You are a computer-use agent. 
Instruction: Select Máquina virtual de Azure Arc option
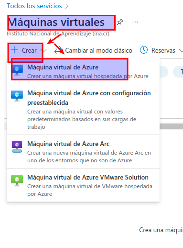click(83, 152)
